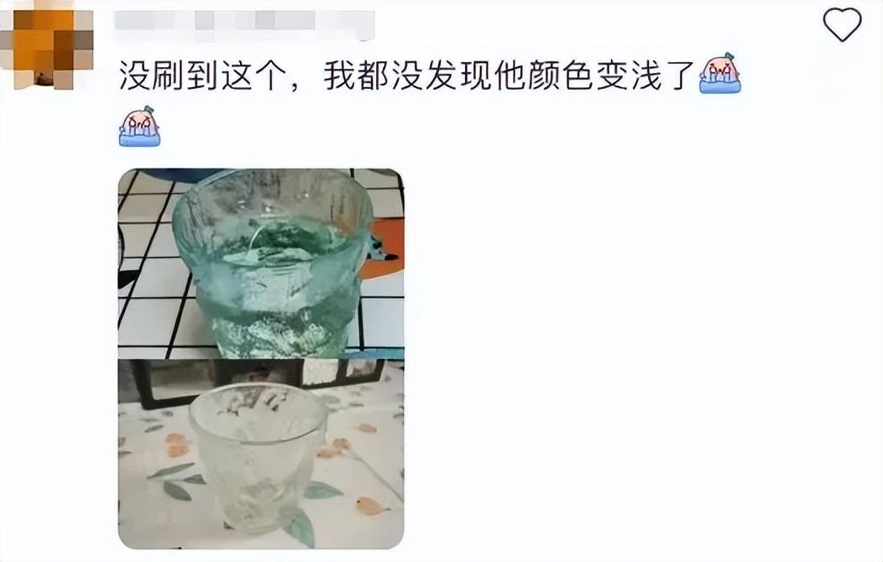Click the orange cartoon shape behind green cup

(383, 249)
